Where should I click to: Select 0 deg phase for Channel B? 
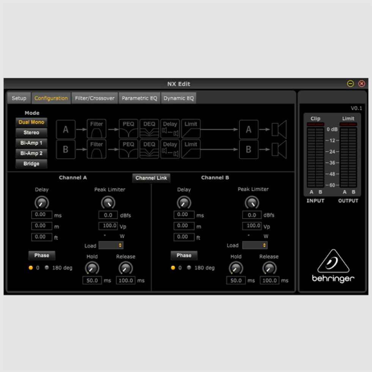(x=172, y=268)
